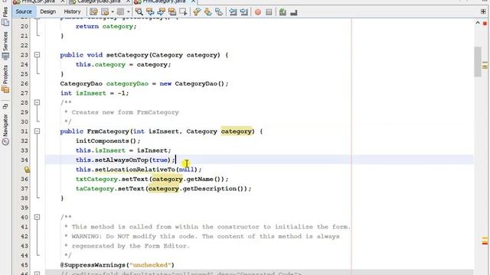490x275 pixels.
Task: Toggle Rectangular Selection mode
Action: click(x=183, y=12)
